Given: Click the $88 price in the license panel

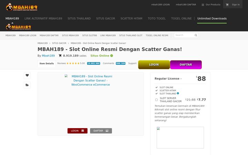Looking at the screenshot, I should 201,79.
